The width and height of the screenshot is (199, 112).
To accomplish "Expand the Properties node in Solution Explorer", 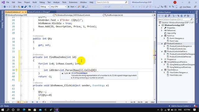I will [x=162, y=28].
